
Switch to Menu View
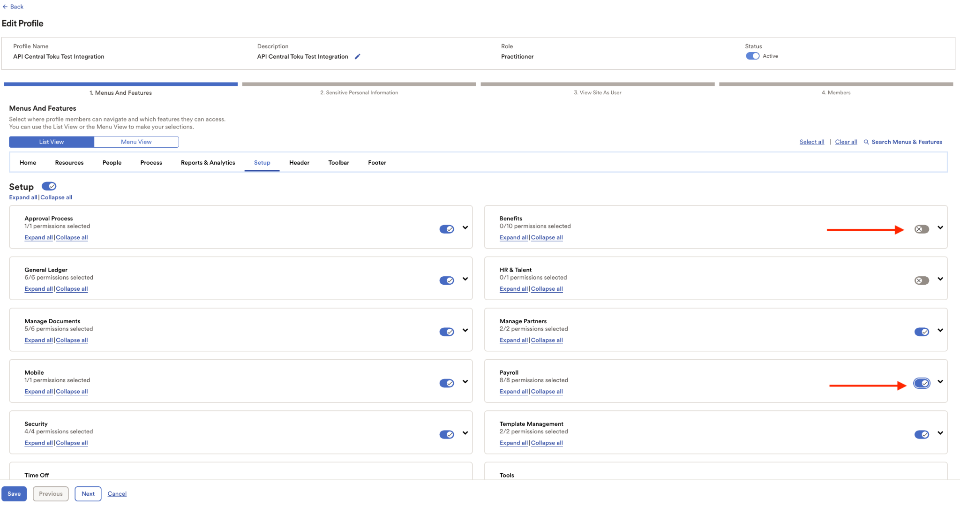tap(136, 142)
